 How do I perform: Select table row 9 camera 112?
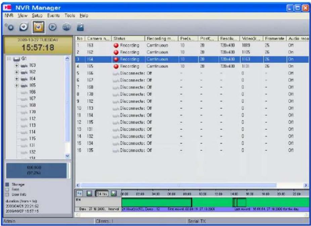point(192,101)
